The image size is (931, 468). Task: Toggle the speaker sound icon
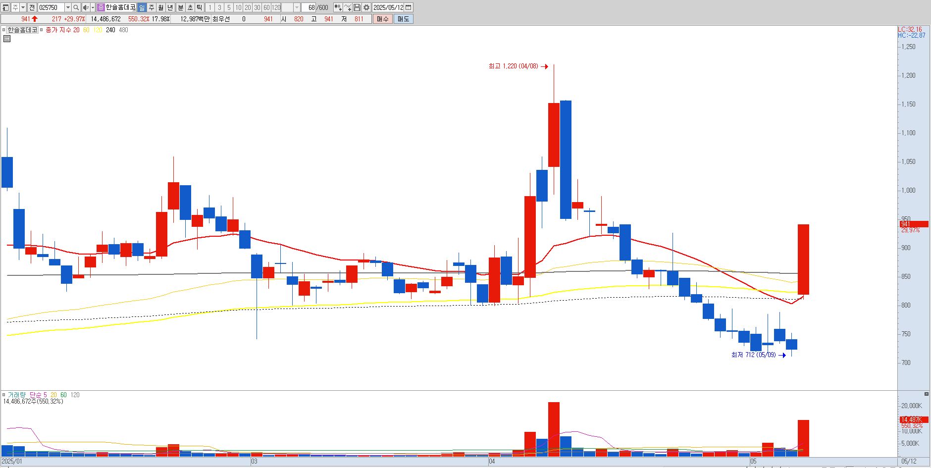click(86, 7)
